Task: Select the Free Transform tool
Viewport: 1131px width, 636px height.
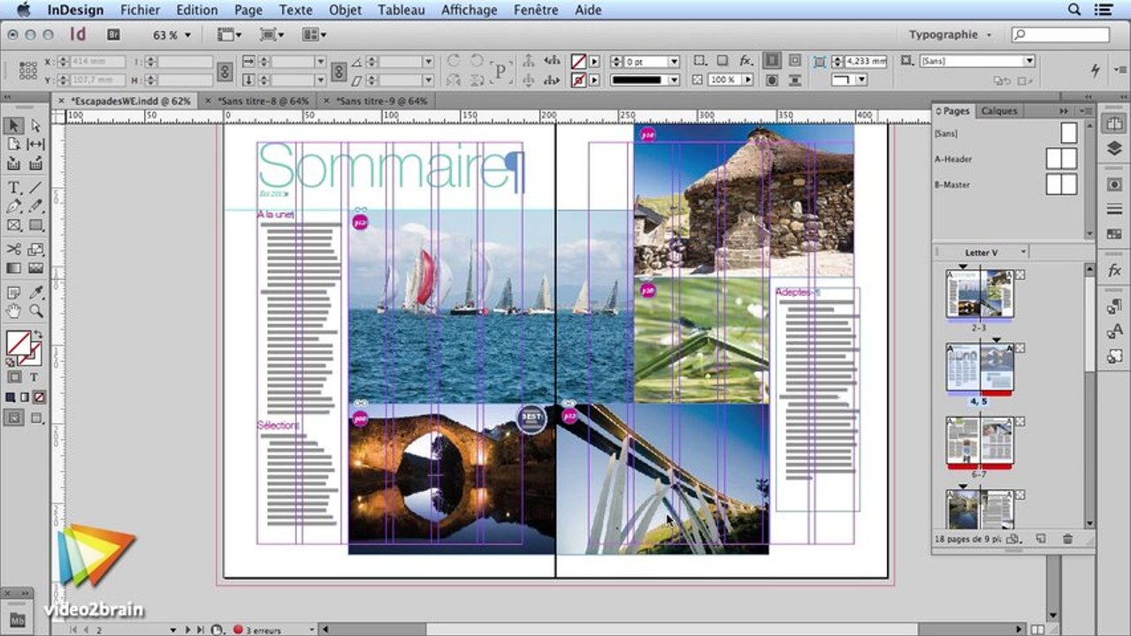Action: (36, 250)
